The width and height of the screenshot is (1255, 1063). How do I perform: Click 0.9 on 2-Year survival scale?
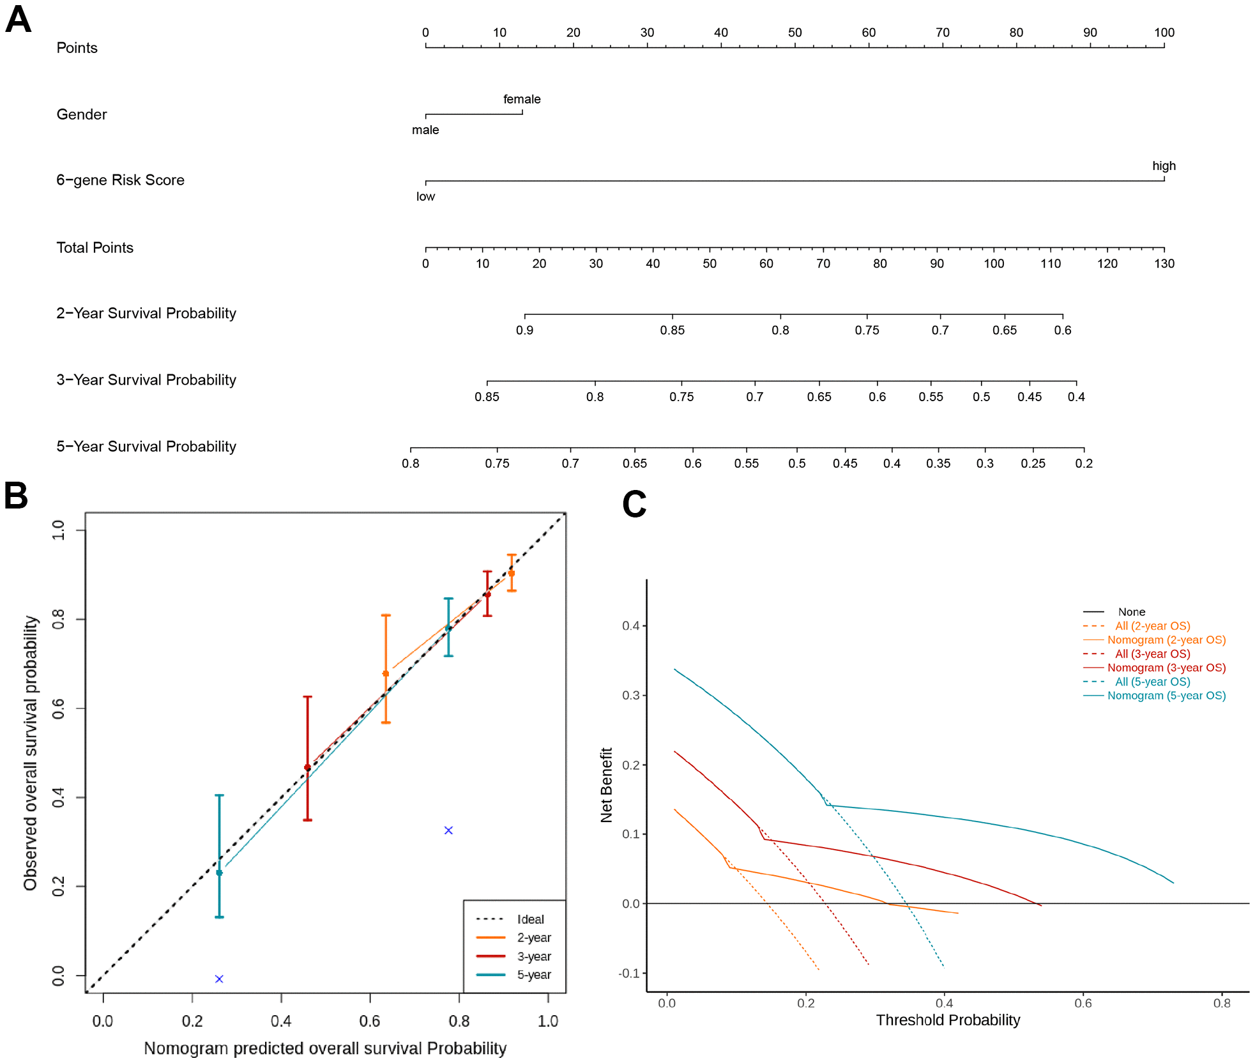[x=524, y=330]
